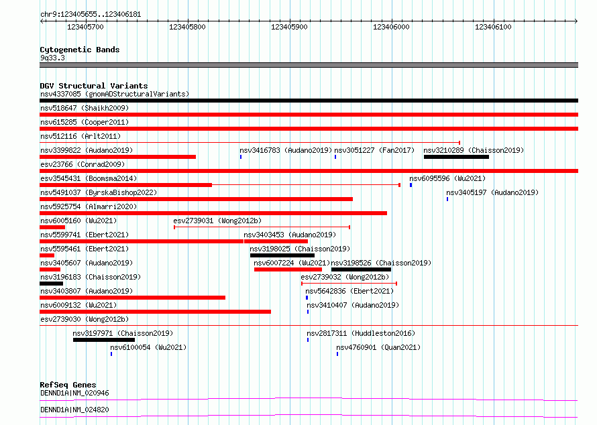This screenshot has height=425, width=597.
Task: Click the Cytogenetic Bands track title
Action: [80, 50]
